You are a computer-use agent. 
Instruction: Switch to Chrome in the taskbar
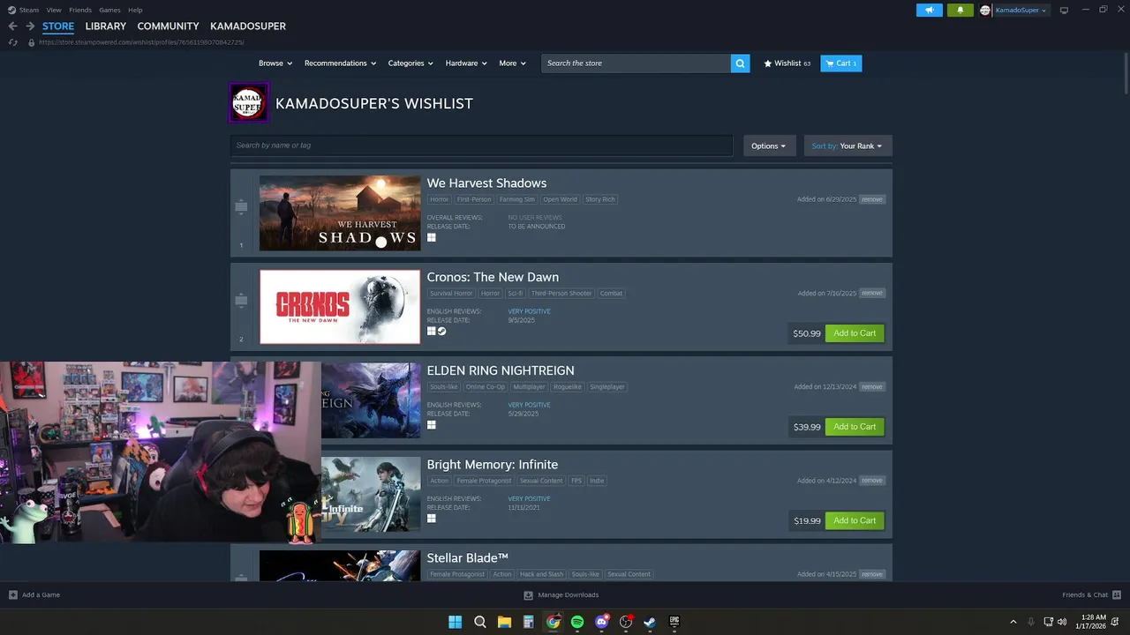[x=553, y=622]
